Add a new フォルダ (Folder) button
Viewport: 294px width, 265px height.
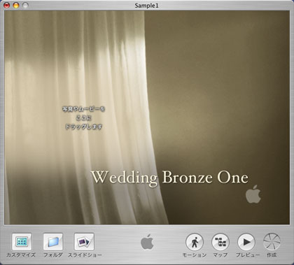point(53,242)
